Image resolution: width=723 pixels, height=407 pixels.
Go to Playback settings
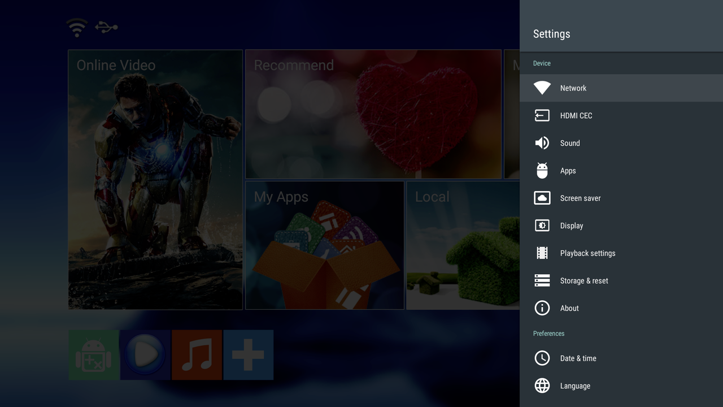pyautogui.click(x=621, y=253)
